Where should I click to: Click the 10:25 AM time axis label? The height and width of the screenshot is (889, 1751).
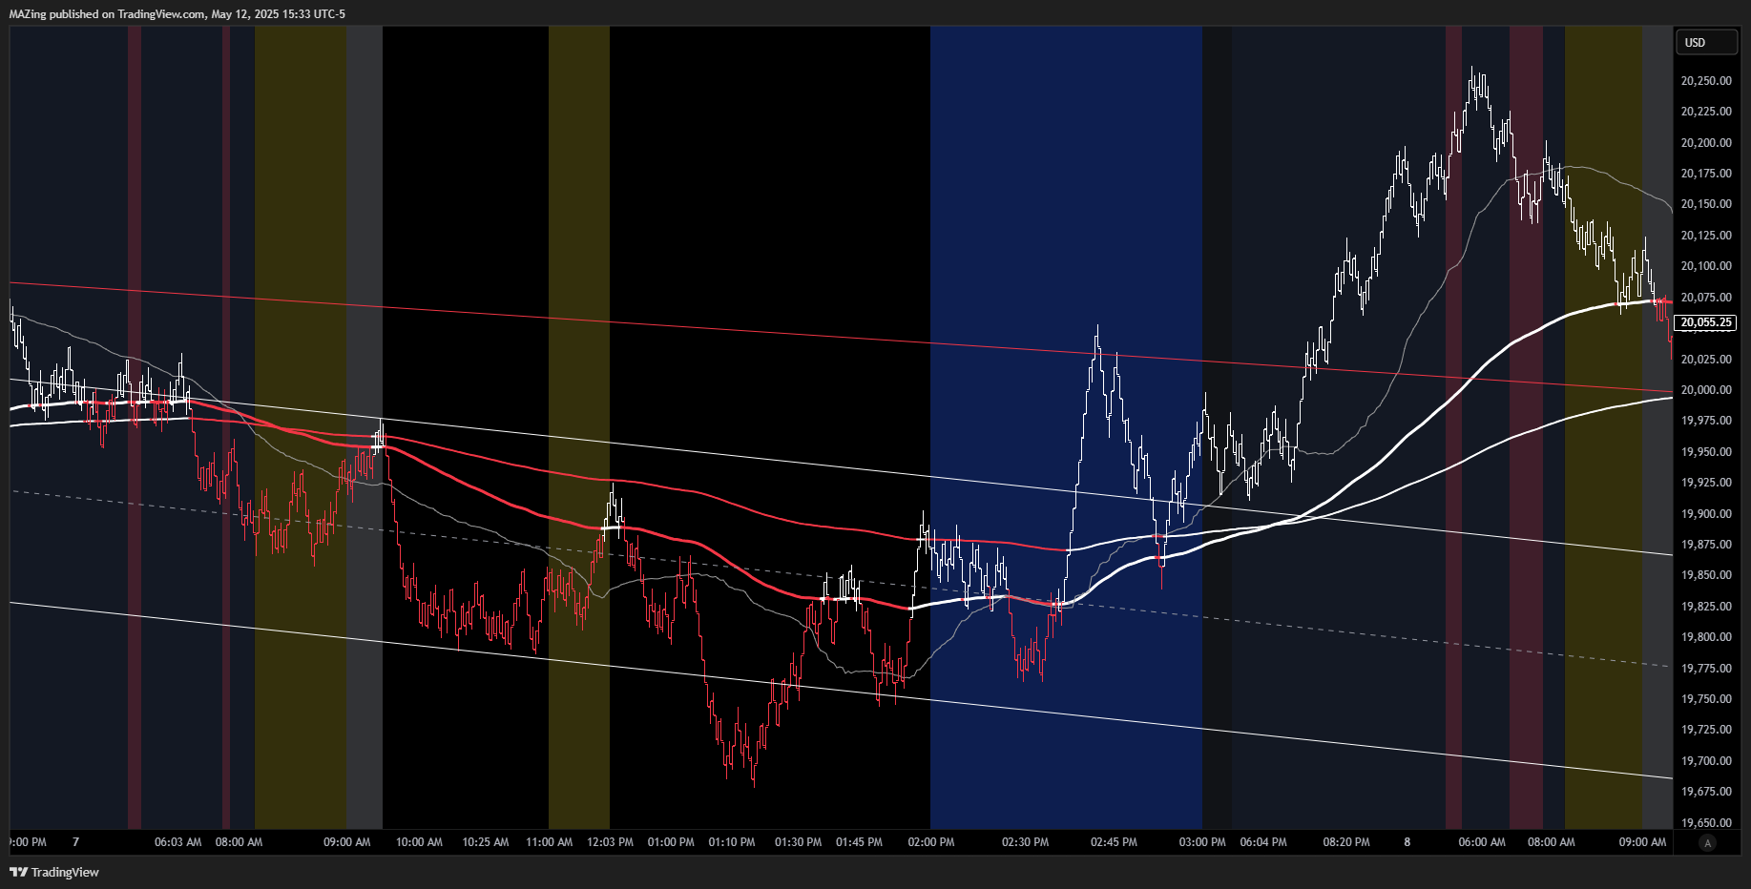point(486,842)
